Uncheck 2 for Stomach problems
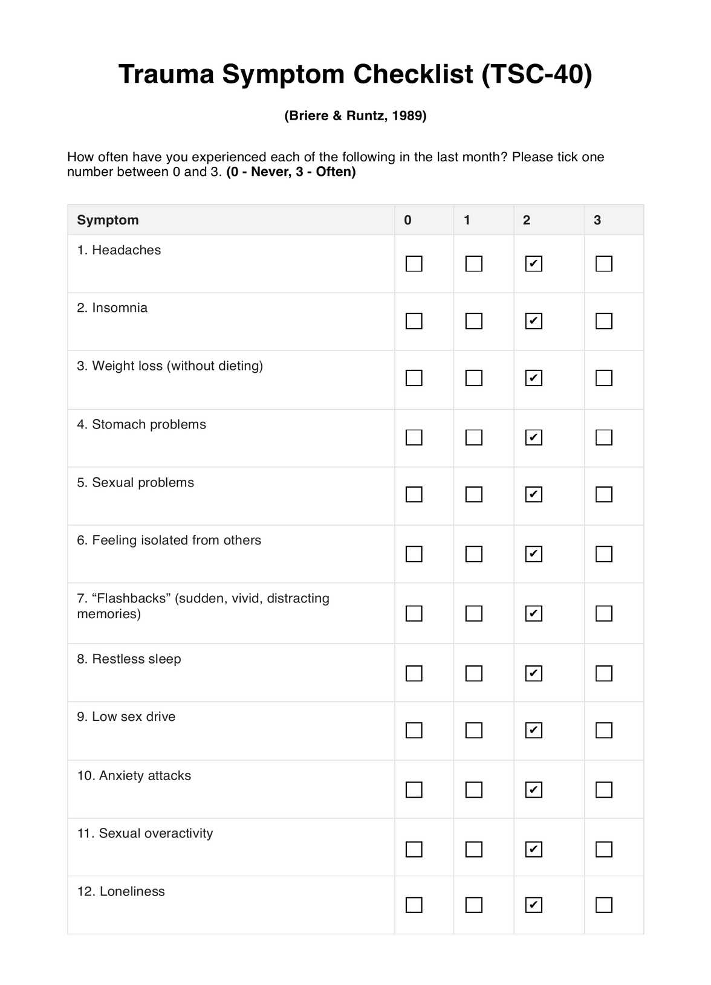711x985 pixels. coord(533,437)
